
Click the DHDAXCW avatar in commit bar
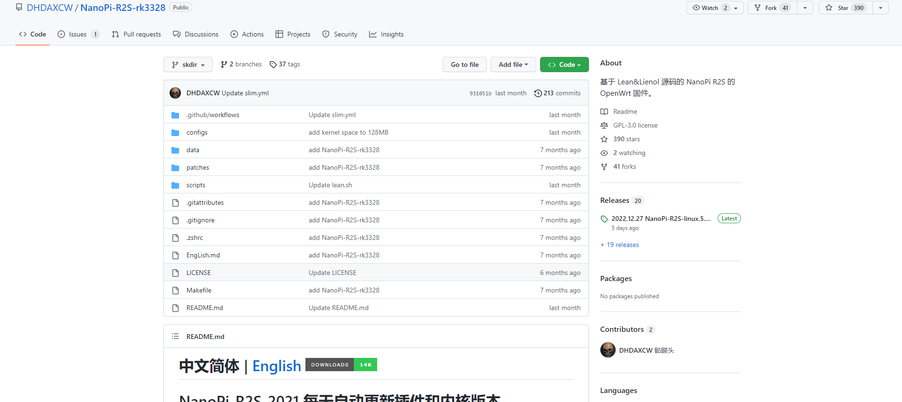click(x=175, y=93)
